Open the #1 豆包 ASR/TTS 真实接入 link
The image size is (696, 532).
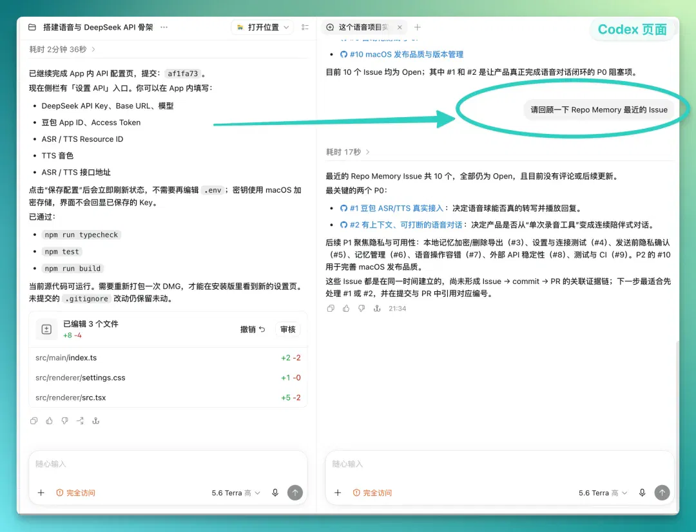coord(392,209)
